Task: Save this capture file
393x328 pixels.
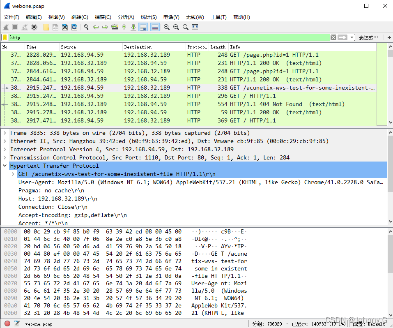Action: pos(55,27)
